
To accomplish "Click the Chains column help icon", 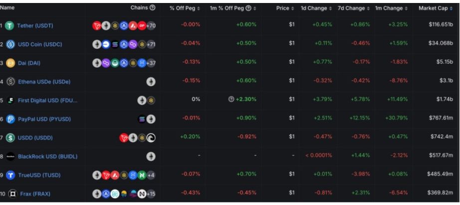I will coord(152,8).
